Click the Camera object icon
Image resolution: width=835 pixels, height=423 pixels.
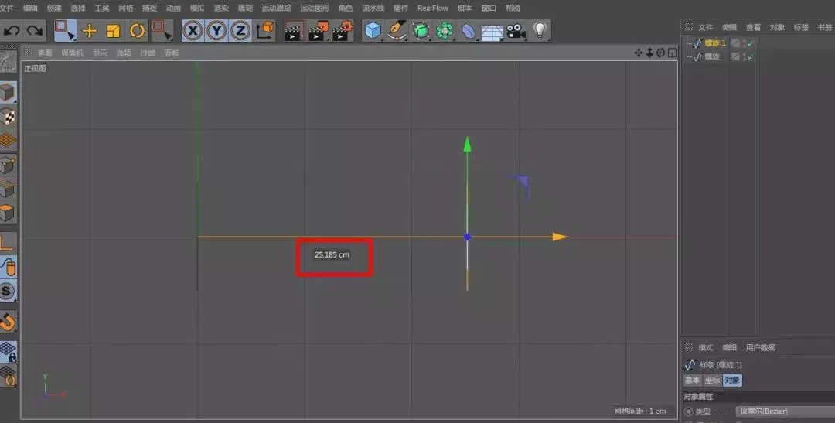pos(516,31)
